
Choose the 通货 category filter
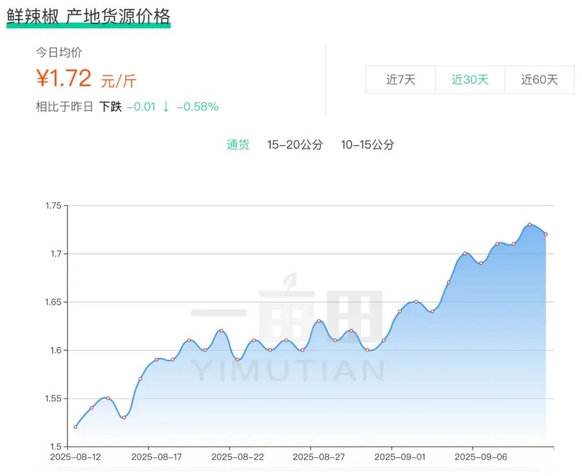coord(237,144)
